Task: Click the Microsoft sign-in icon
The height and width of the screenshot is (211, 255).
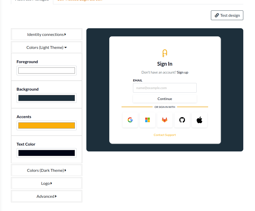Action: point(147,120)
